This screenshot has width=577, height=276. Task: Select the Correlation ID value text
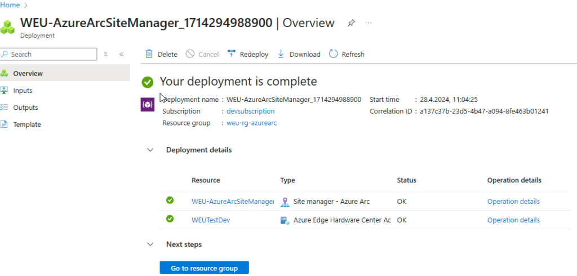pos(484,111)
